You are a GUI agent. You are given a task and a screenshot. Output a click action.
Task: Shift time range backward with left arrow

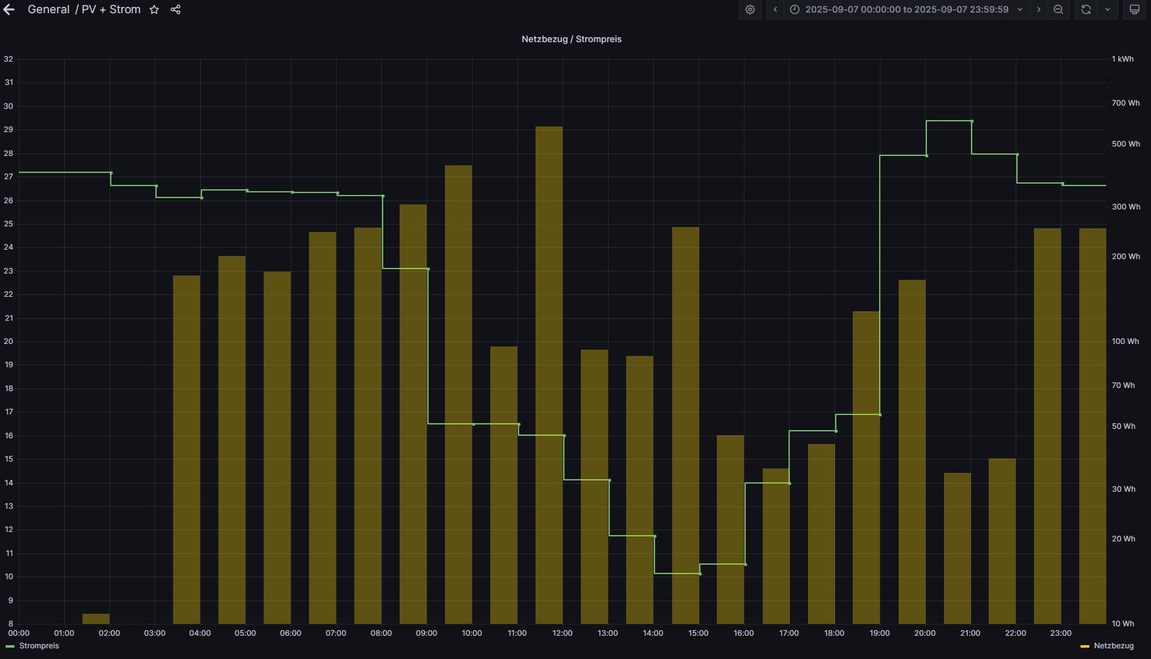pyautogui.click(x=775, y=9)
